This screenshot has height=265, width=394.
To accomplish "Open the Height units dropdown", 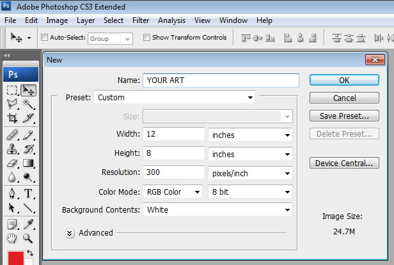I will (x=250, y=154).
